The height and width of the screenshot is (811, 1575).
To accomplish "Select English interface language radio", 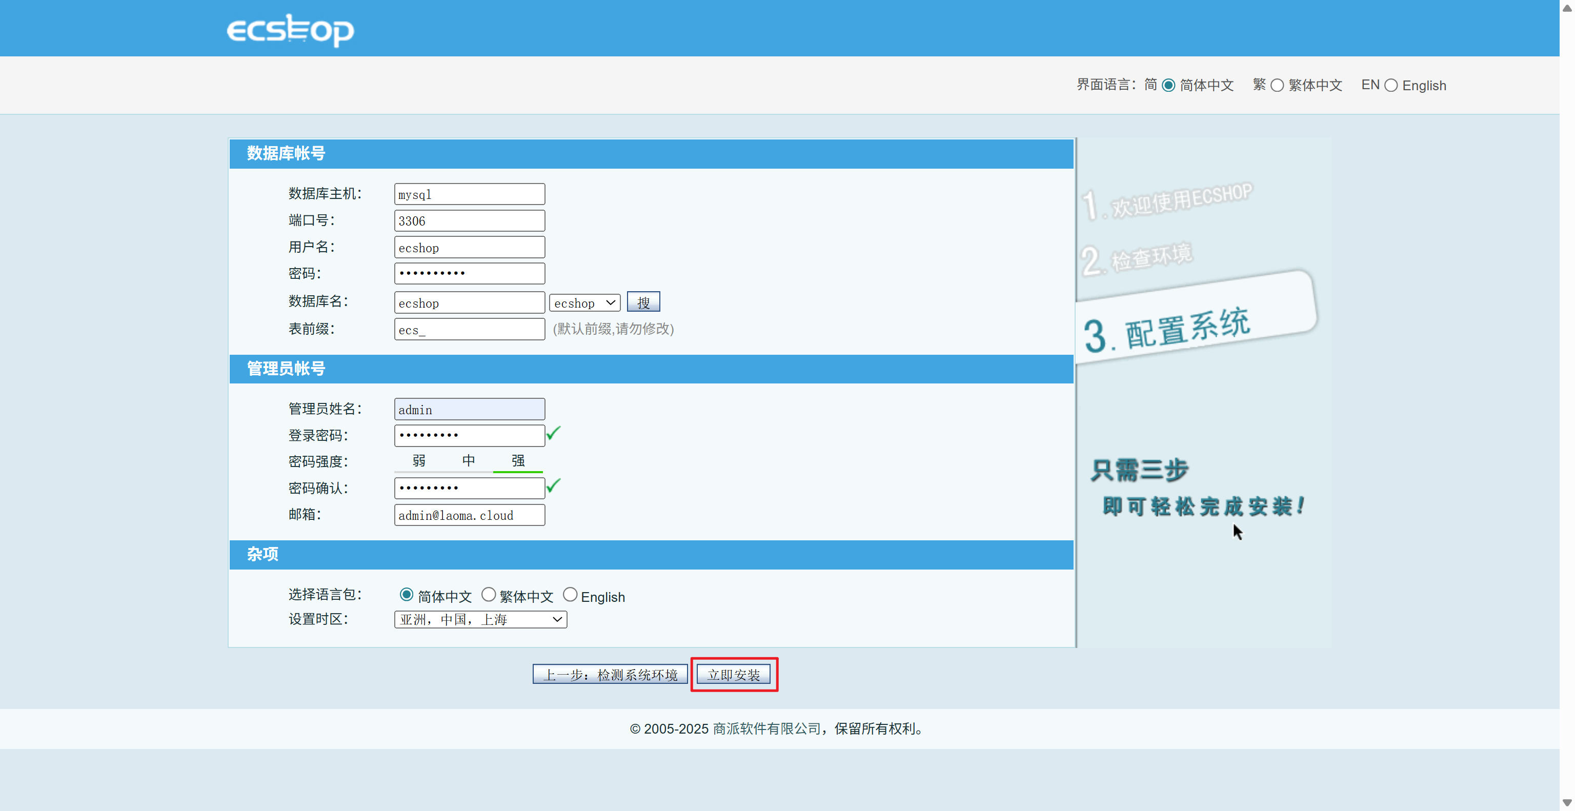I will click(1391, 86).
